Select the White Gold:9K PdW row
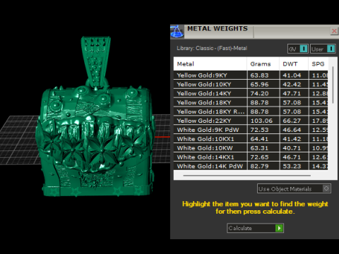 click(251, 130)
